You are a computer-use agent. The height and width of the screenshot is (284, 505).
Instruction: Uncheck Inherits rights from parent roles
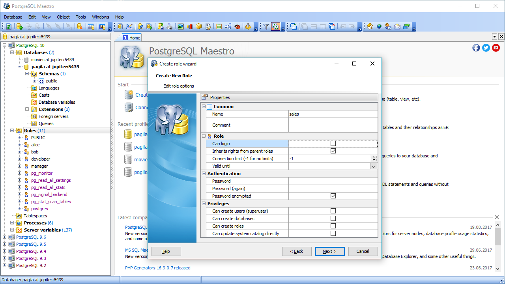333,151
